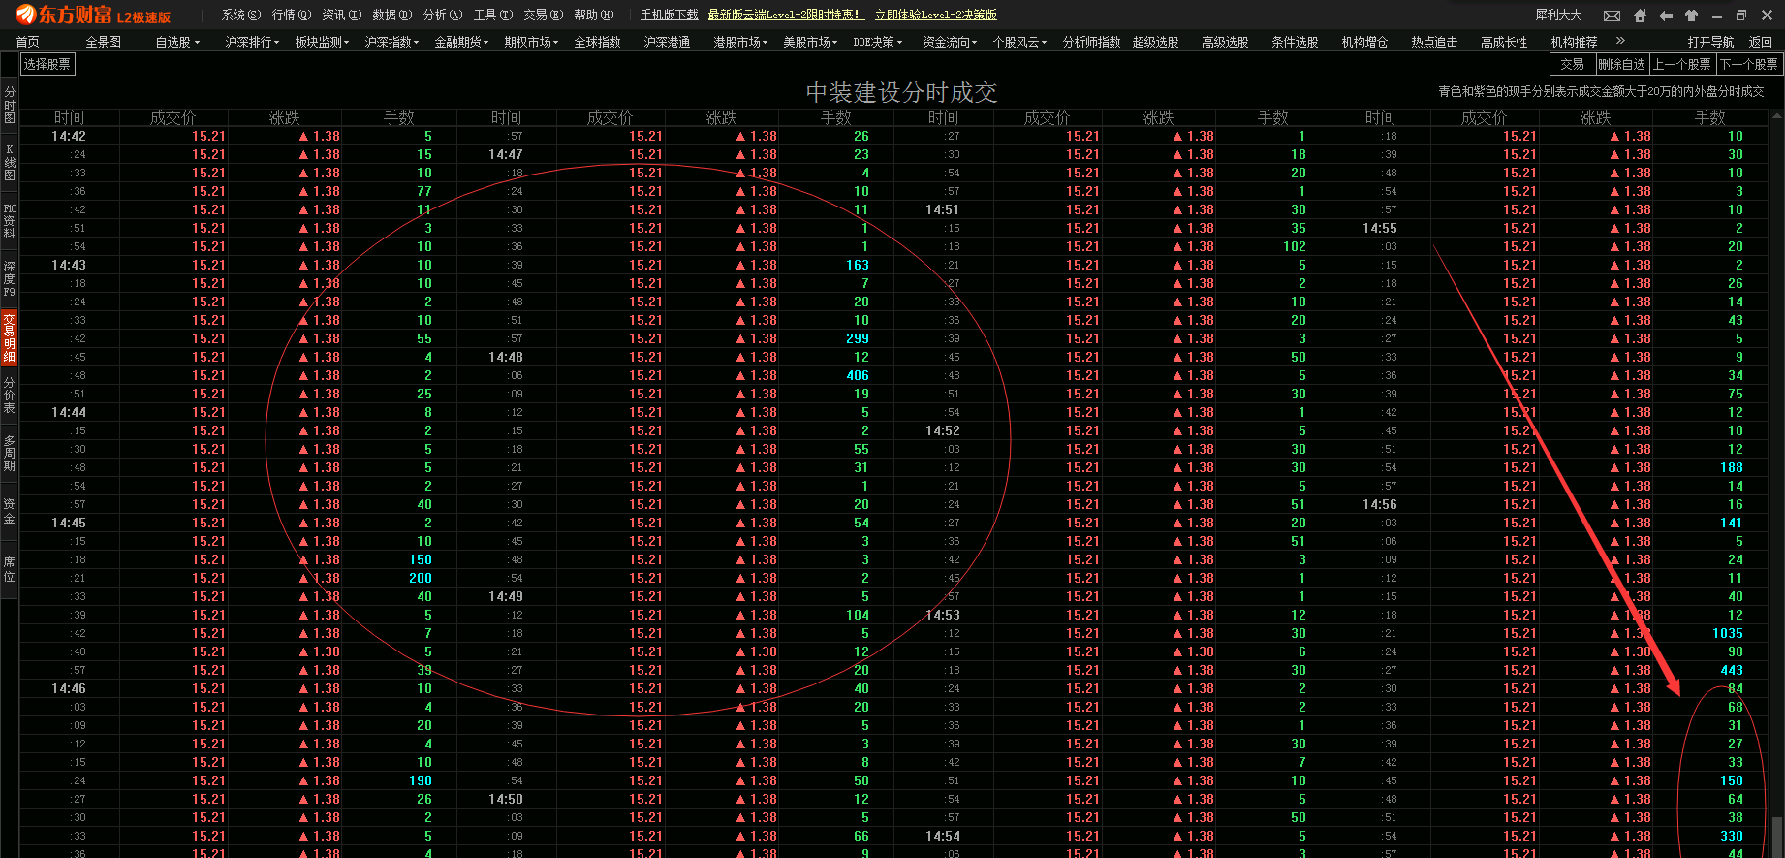
Task: Open the F10资料 side tab
Action: pyautogui.click(x=10, y=221)
